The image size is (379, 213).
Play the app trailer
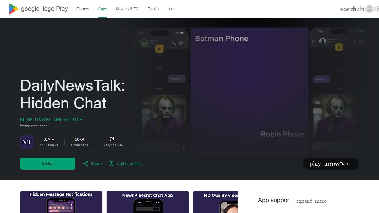pos(331,164)
